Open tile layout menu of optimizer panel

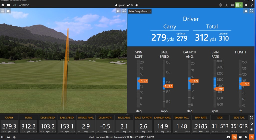click(246, 11)
